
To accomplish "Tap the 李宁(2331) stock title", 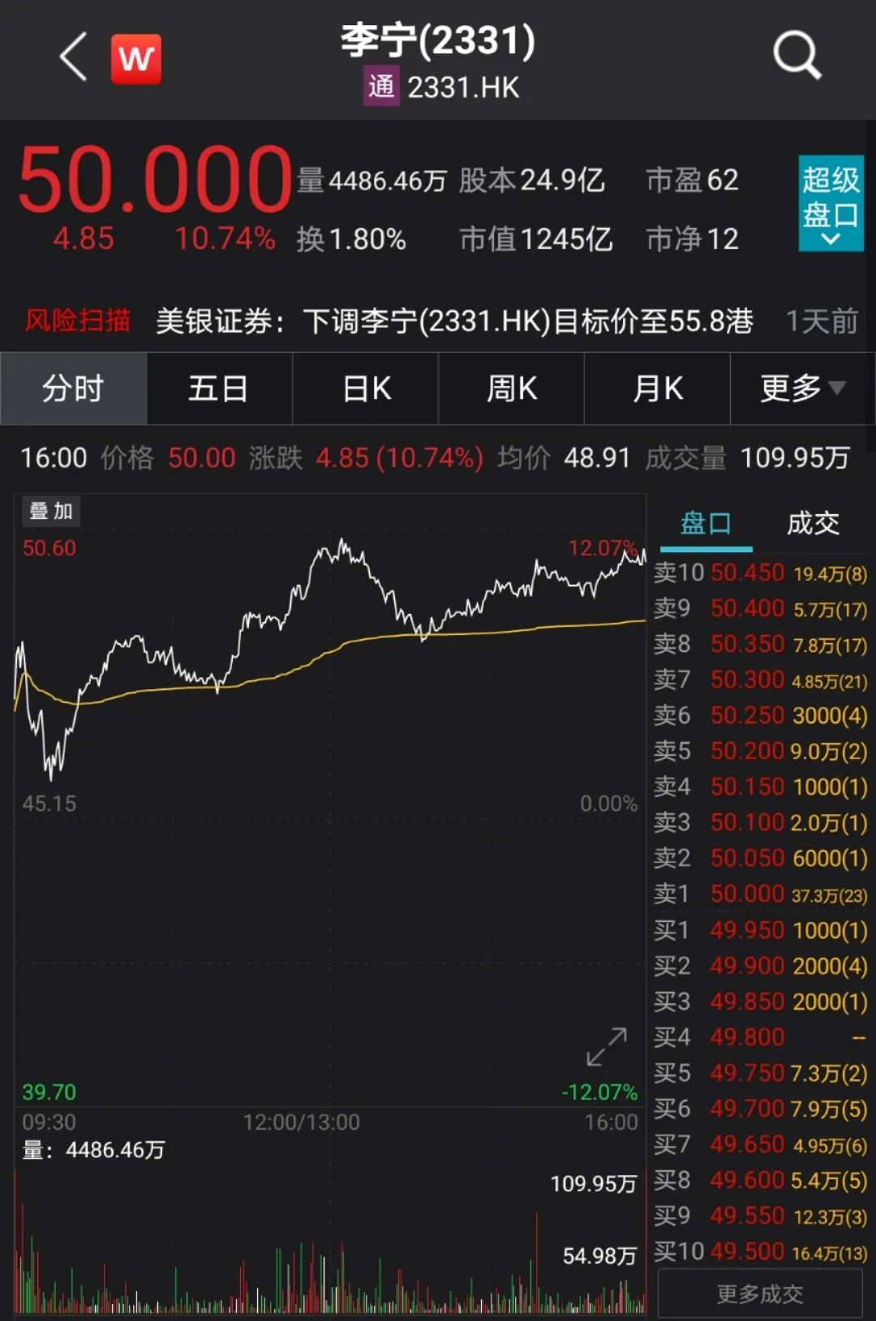I will point(438,41).
